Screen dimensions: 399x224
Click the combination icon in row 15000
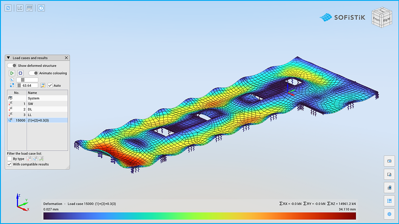click(11, 120)
